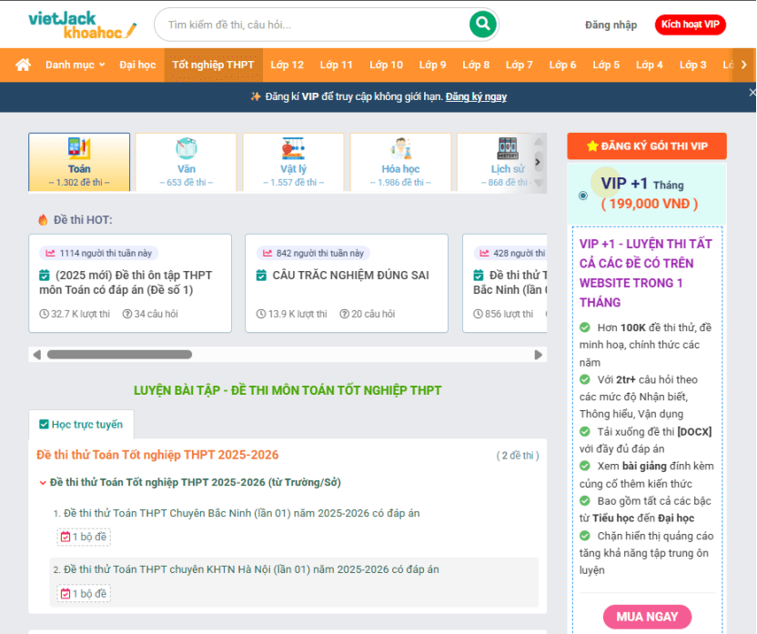Image resolution: width=757 pixels, height=634 pixels.
Task: Go to home via house icon
Action: click(23, 65)
